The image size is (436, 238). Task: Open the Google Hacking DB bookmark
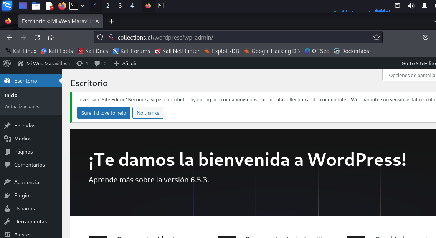click(x=272, y=51)
